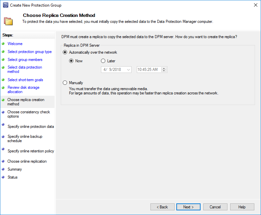Open Review disk storage allocation step

23,90
